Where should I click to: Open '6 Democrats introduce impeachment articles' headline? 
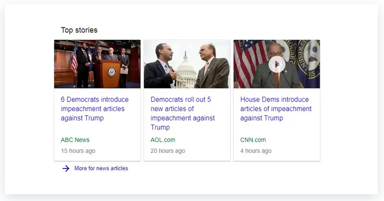pos(94,109)
